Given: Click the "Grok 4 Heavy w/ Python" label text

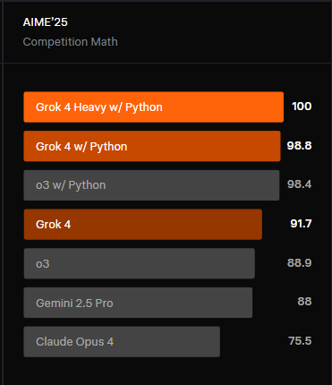Looking at the screenshot, I should 99,107.
